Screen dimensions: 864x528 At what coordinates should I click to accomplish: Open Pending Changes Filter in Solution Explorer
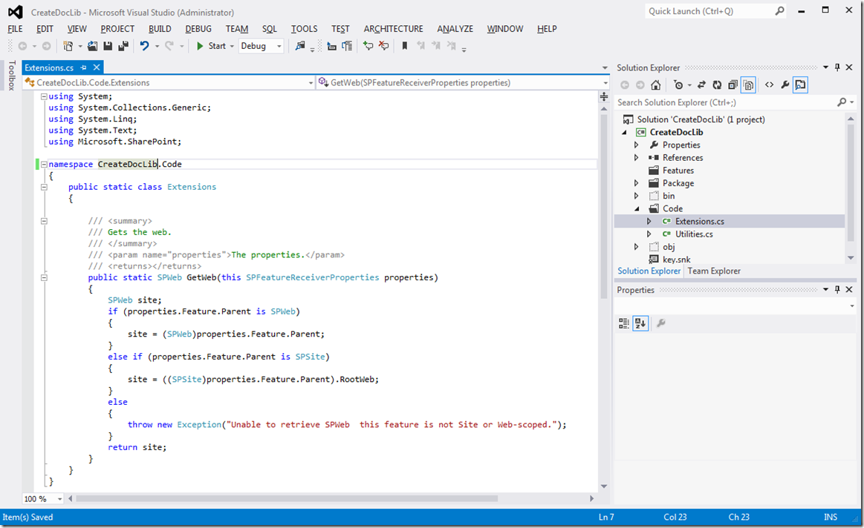tap(678, 85)
